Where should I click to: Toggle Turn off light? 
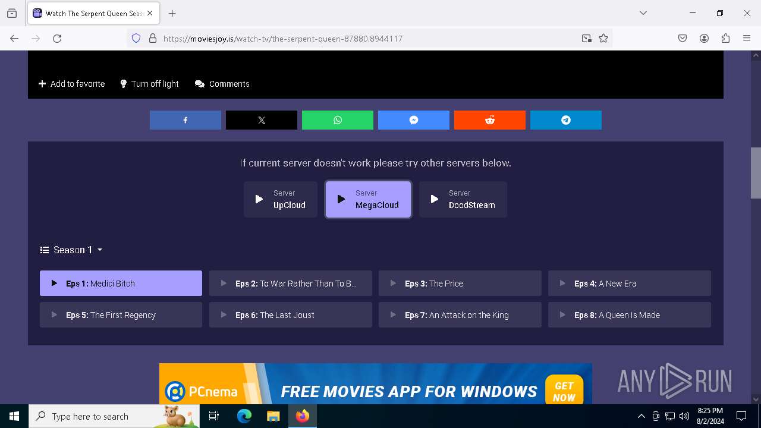point(149,84)
